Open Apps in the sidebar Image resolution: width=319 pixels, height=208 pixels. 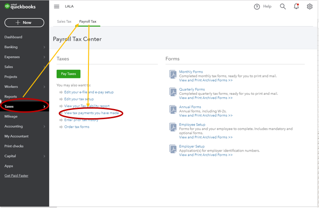9,166
